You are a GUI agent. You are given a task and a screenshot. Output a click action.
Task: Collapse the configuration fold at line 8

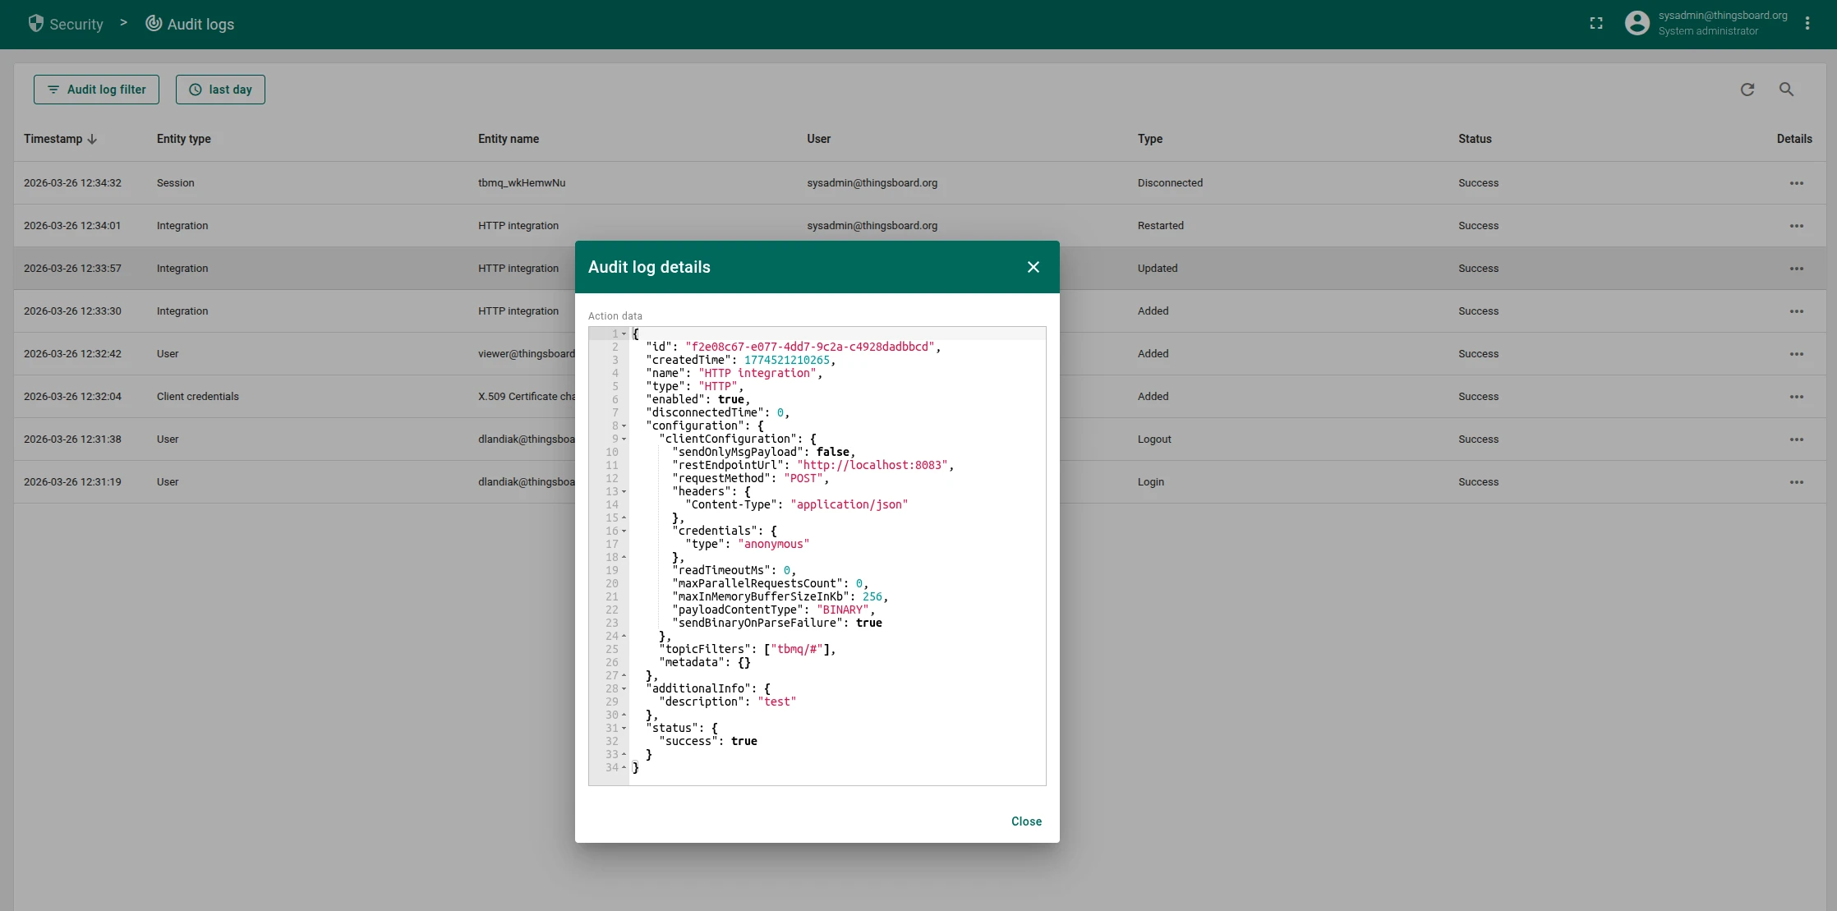coord(624,426)
